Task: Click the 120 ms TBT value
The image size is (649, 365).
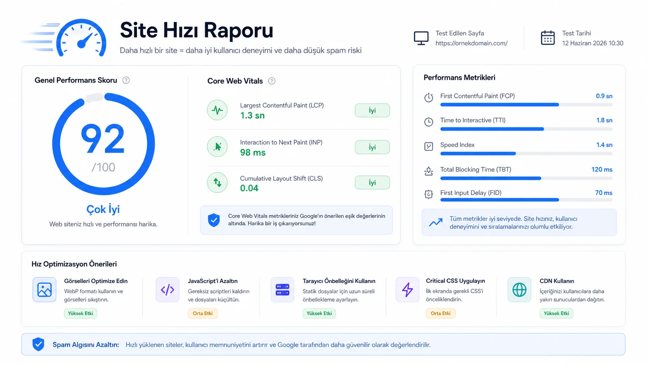Action: [x=602, y=170]
